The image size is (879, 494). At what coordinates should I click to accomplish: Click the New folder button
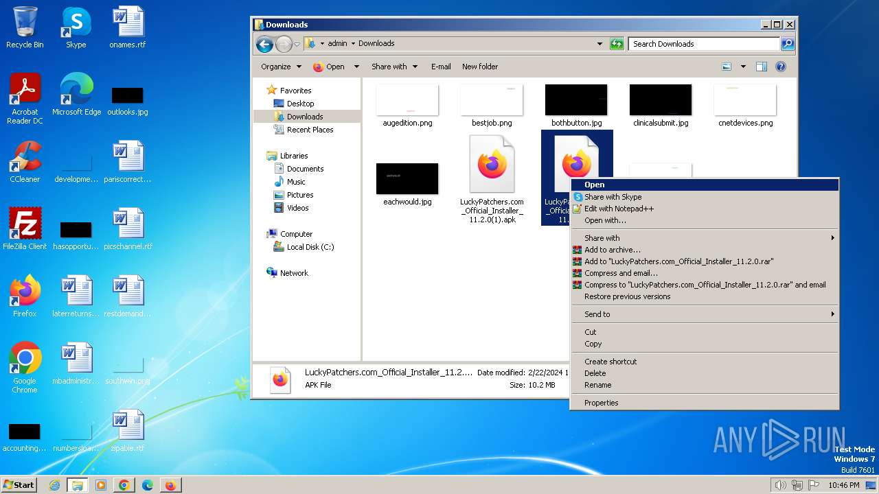click(x=480, y=67)
